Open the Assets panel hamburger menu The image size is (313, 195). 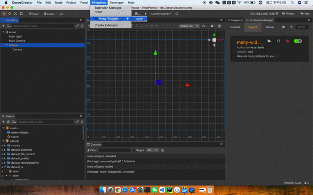[81, 116]
